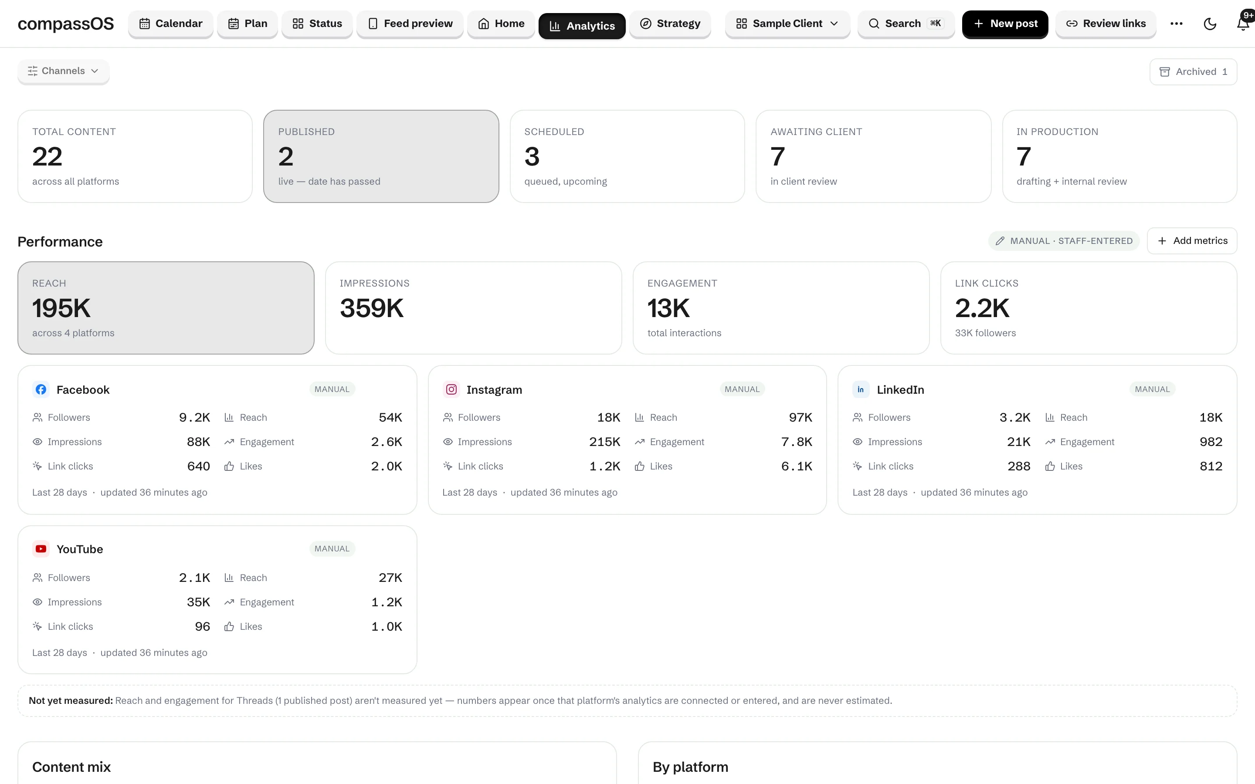This screenshot has height=784, width=1255.
Task: Click the Not yet measured notice
Action: [627, 700]
